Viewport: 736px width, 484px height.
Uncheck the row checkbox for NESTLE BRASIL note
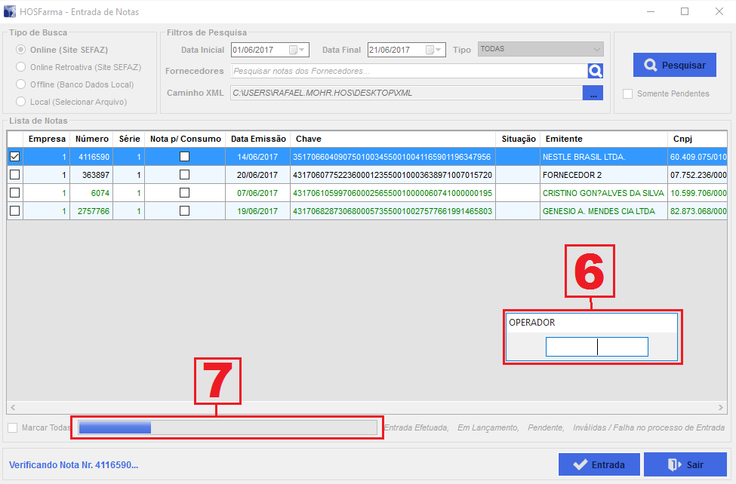pos(14,157)
